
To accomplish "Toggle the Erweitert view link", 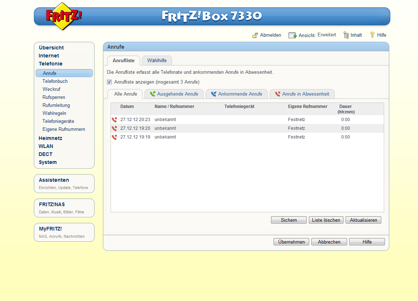I will coord(327,35).
